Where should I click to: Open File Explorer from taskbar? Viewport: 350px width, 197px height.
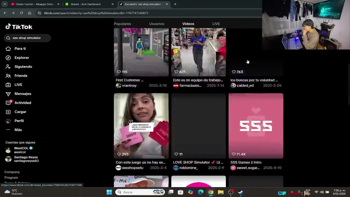coord(221,192)
